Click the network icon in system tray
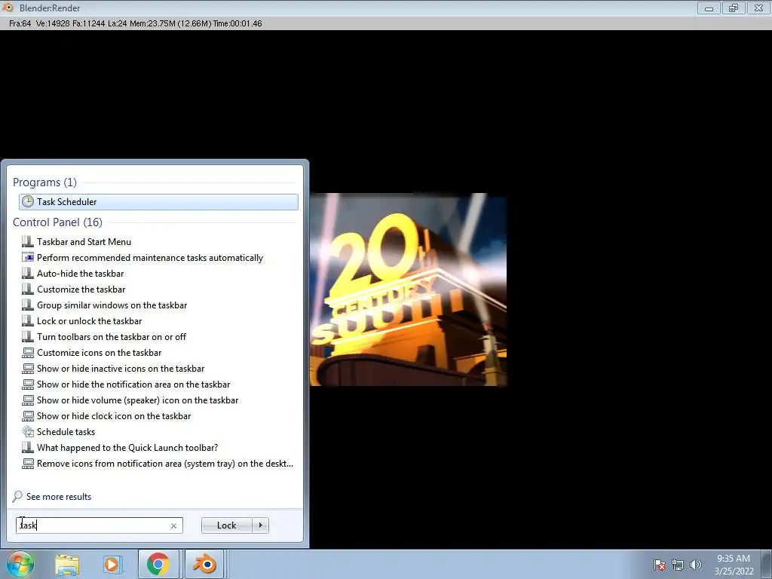Screen dimensions: 772x579 pos(678,565)
